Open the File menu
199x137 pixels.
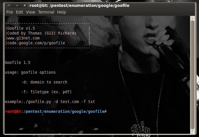coord(10,12)
